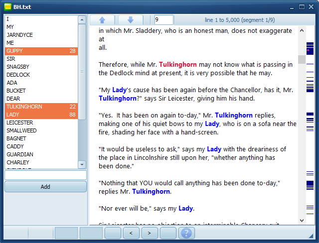Maximize the BH.txt window
Image resolution: width=319 pixels, height=243 pixels.
pos(302,7)
